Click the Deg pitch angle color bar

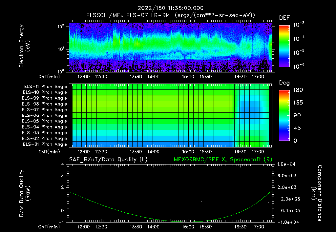point(284,116)
